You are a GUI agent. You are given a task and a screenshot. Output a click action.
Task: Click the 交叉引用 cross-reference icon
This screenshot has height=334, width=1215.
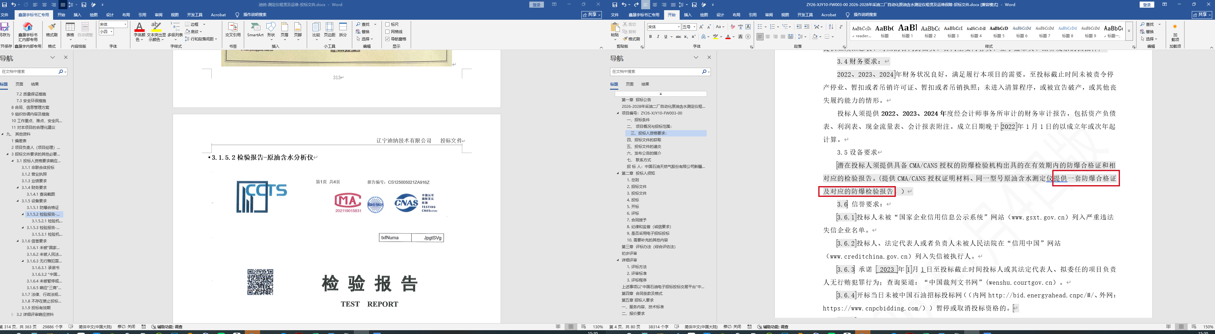[x=232, y=29]
